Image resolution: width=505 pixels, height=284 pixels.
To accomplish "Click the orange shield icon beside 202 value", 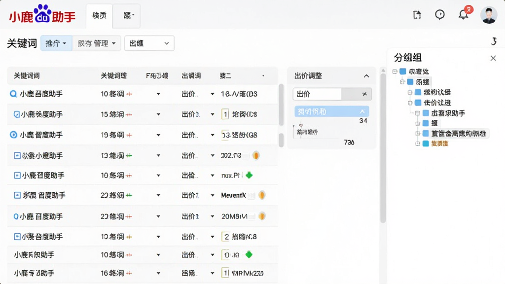I will (256, 155).
